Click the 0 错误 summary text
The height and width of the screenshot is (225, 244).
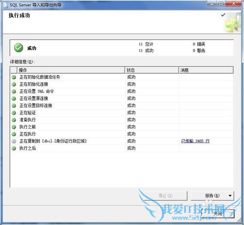click(x=199, y=44)
